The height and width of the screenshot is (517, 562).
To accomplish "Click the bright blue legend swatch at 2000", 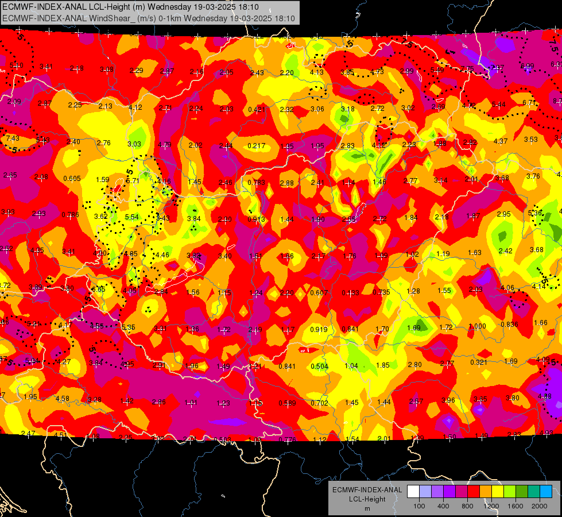I will [546, 492].
